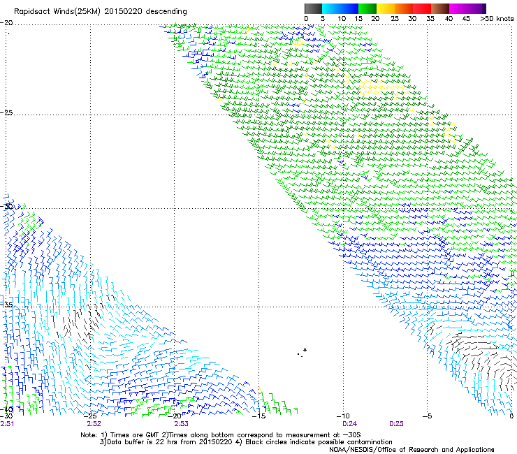This screenshot has height=454, width=517.
Task: Click the '5' legend scale label
Action: [323, 18]
